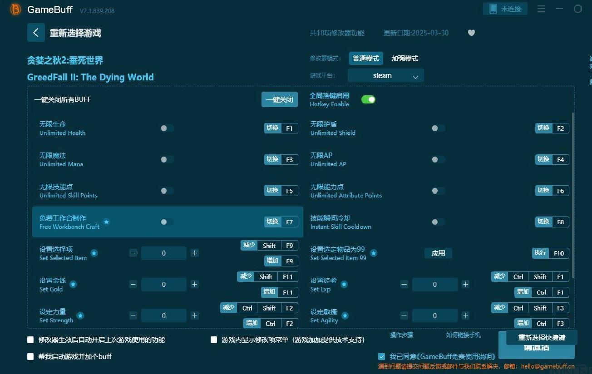
Task: Click the Set Strength value input field
Action: [x=164, y=315]
